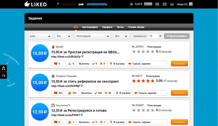
Task: Open the mail envelope icon in header
Action: point(157,4)
